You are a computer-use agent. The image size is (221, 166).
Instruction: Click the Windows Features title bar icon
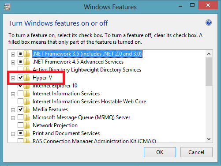click(7, 7)
